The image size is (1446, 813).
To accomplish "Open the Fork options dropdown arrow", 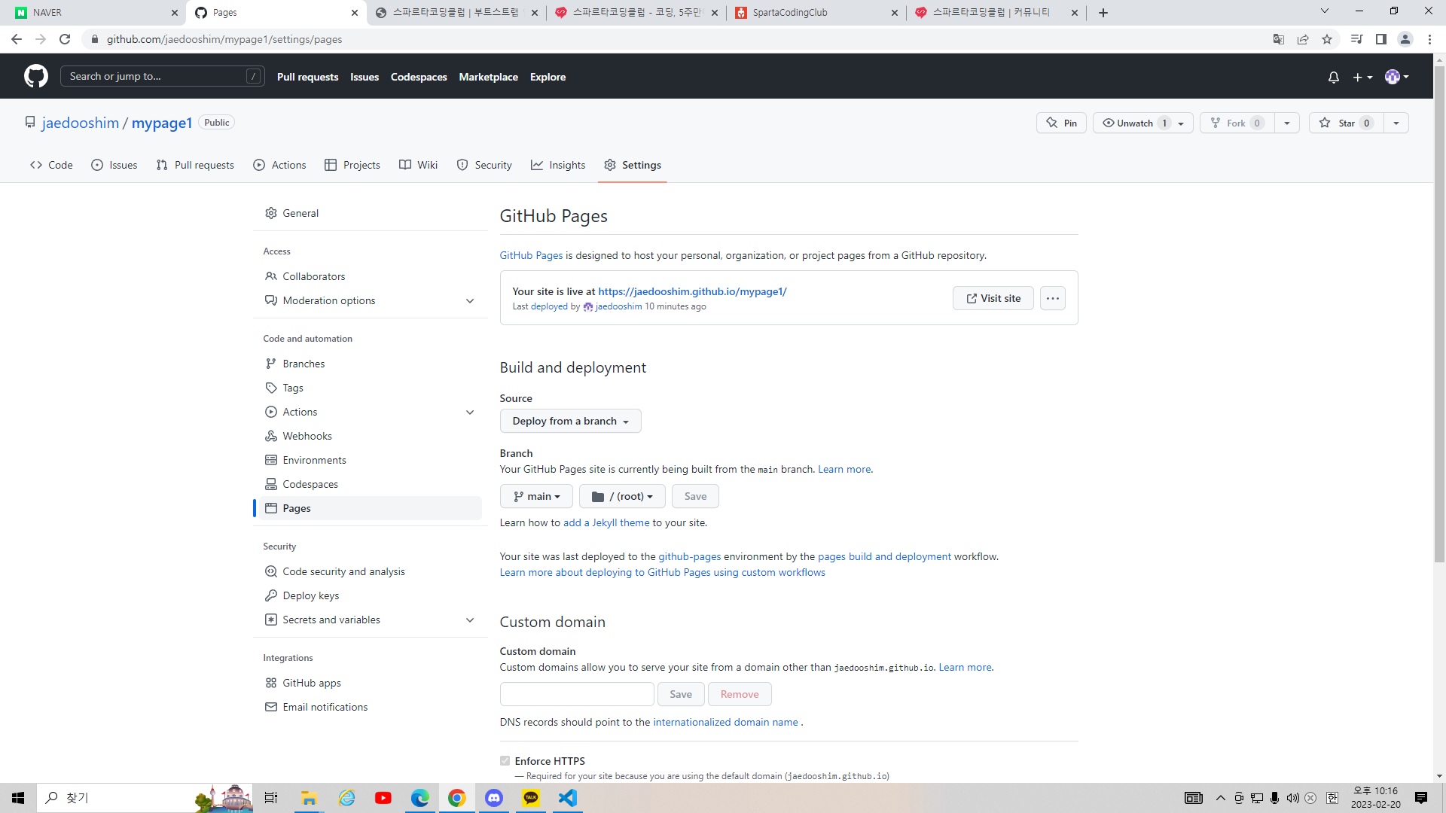I will 1287,123.
